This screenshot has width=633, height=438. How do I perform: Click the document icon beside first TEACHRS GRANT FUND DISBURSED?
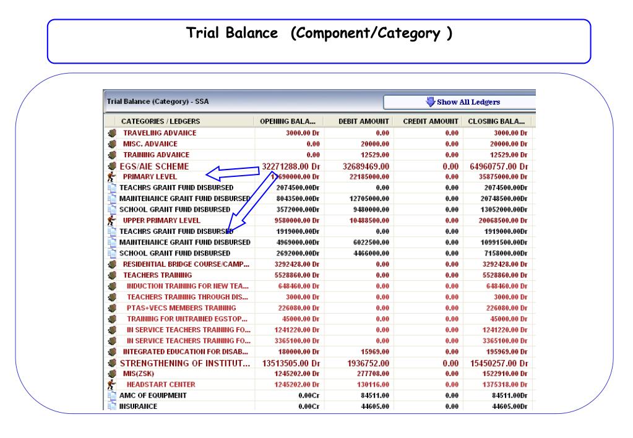point(112,187)
